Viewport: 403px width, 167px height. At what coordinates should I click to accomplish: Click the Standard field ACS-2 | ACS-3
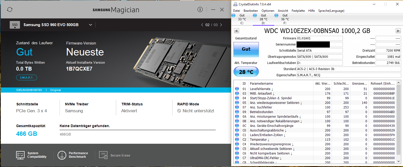[349, 69]
